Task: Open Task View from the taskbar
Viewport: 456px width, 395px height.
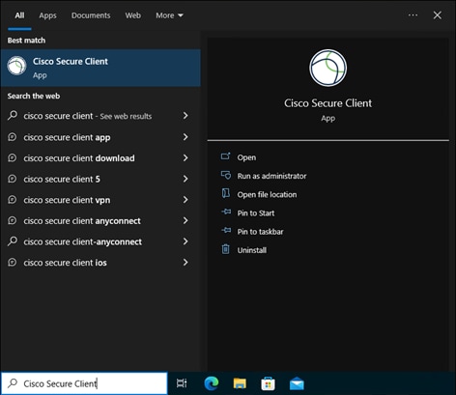Action: (182, 383)
